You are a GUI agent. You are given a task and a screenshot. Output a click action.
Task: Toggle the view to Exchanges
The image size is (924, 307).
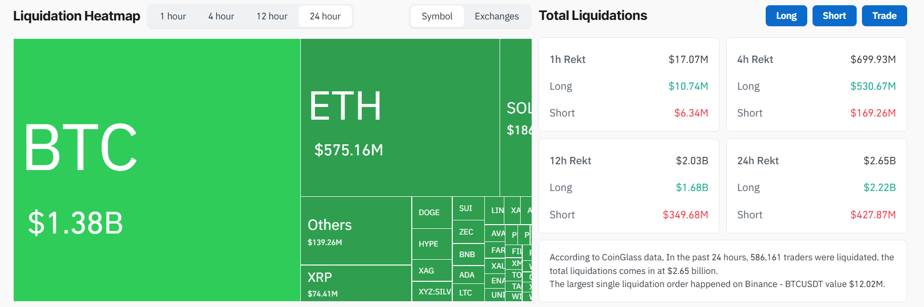[x=496, y=16]
